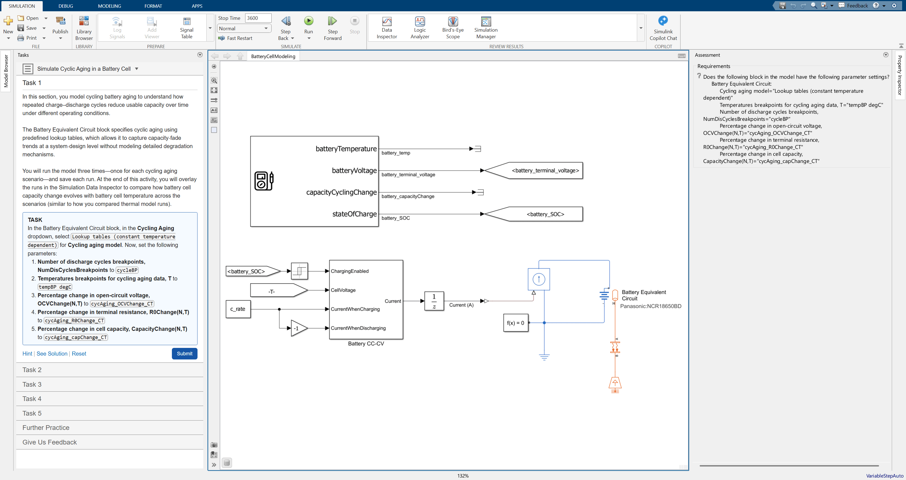Viewport: 906px width, 480px height.
Task: Open the Model Browser side tab
Action: (6, 71)
